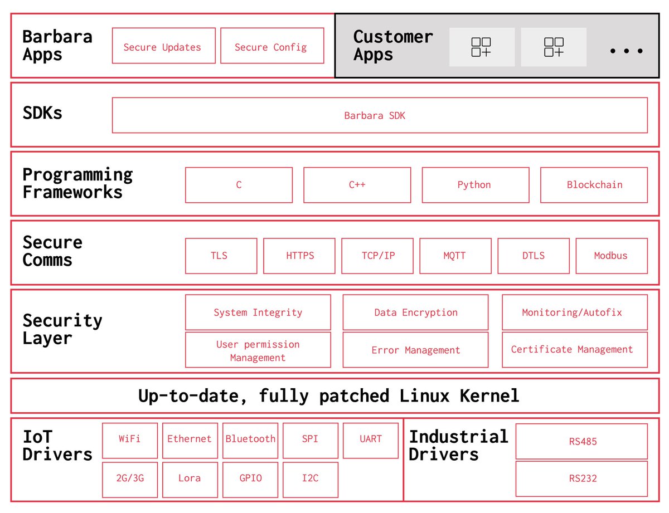669x513 pixels.
Task: Click the Barbara SDK bar
Action: [380, 115]
